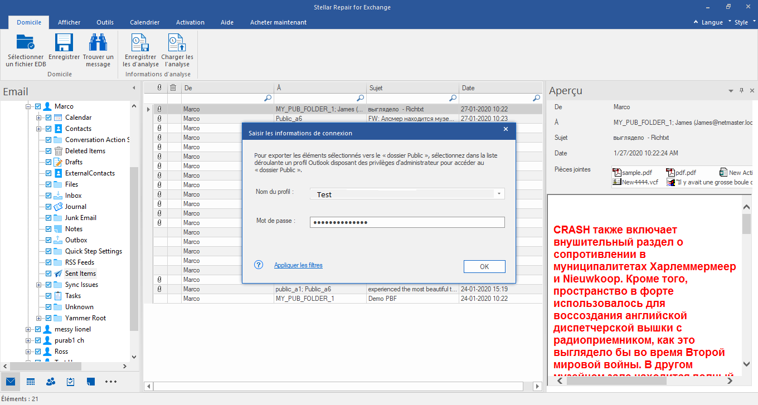Collapse the Email pane arrow
The height and width of the screenshot is (405, 758).
coord(134,88)
